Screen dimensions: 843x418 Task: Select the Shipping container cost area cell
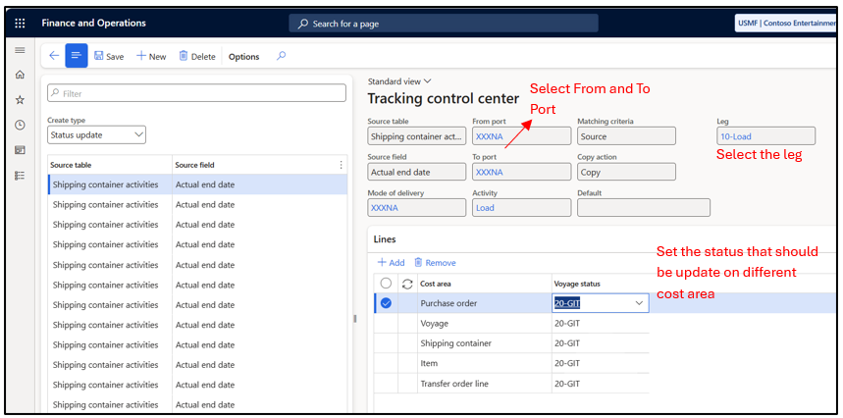point(485,343)
